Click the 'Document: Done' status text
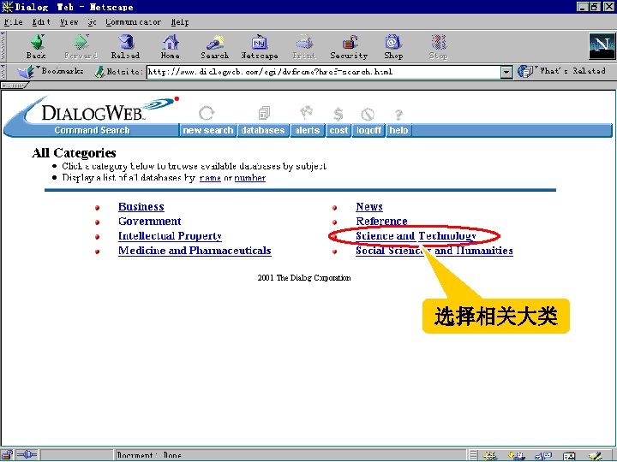The height and width of the screenshot is (462, 617). [149, 456]
